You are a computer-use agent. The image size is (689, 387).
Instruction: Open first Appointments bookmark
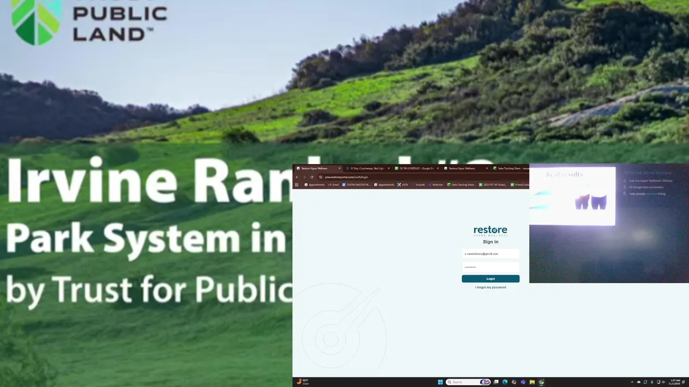314,184
